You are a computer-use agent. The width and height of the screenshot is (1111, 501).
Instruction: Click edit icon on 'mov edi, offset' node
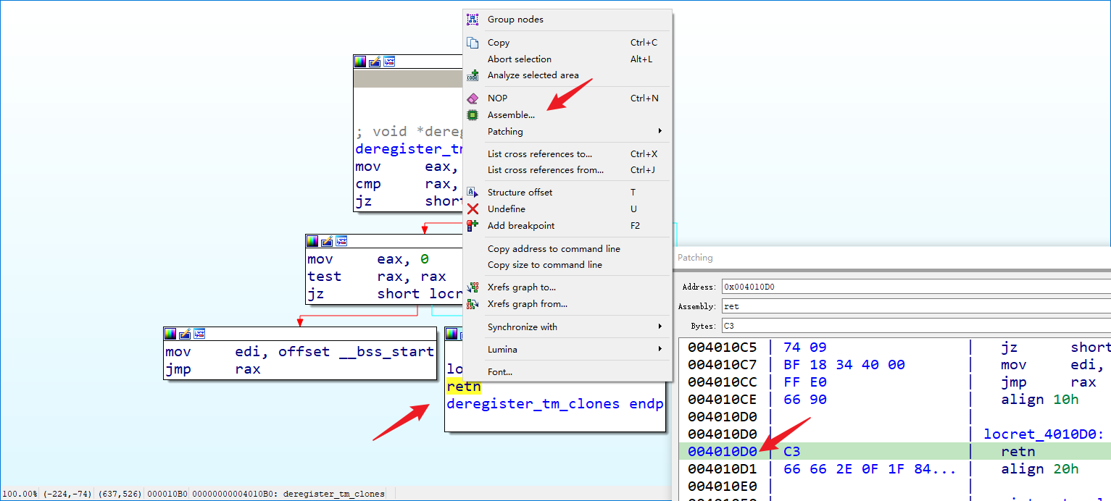pyautogui.click(x=185, y=334)
